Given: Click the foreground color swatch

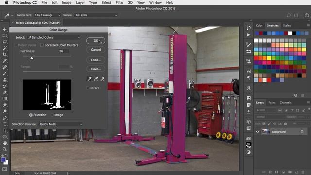Looking at the screenshot, I should 3,160.
